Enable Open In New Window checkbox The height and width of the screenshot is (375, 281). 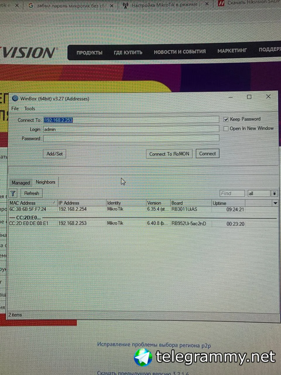coord(226,129)
